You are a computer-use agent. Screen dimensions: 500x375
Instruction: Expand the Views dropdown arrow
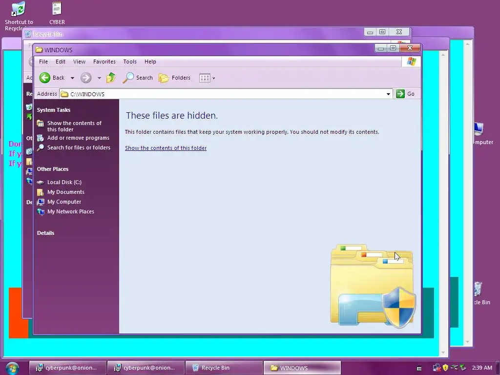click(x=214, y=78)
